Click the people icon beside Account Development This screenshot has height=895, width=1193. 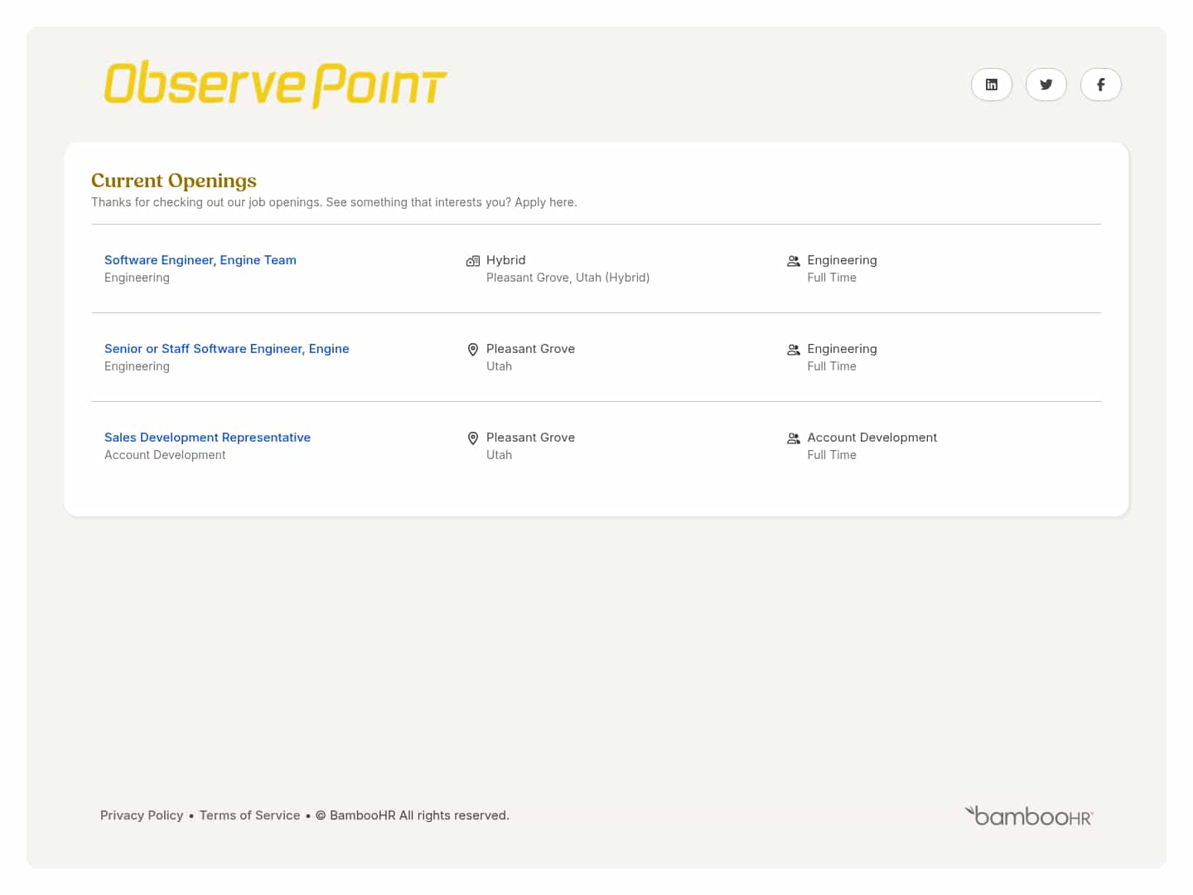793,438
